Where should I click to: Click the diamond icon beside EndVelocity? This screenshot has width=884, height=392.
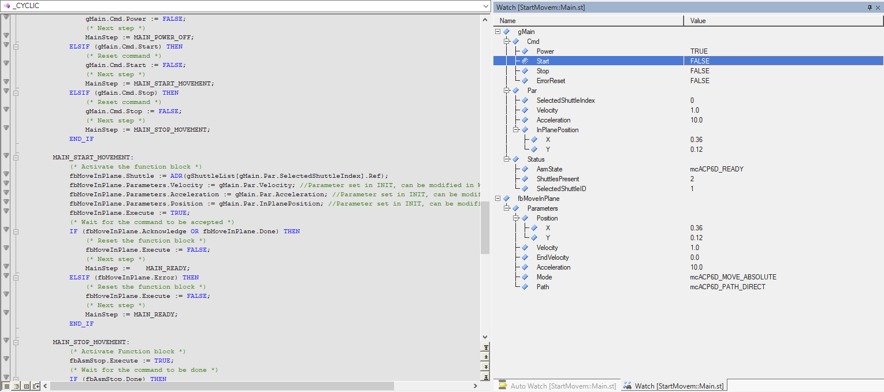click(x=525, y=257)
